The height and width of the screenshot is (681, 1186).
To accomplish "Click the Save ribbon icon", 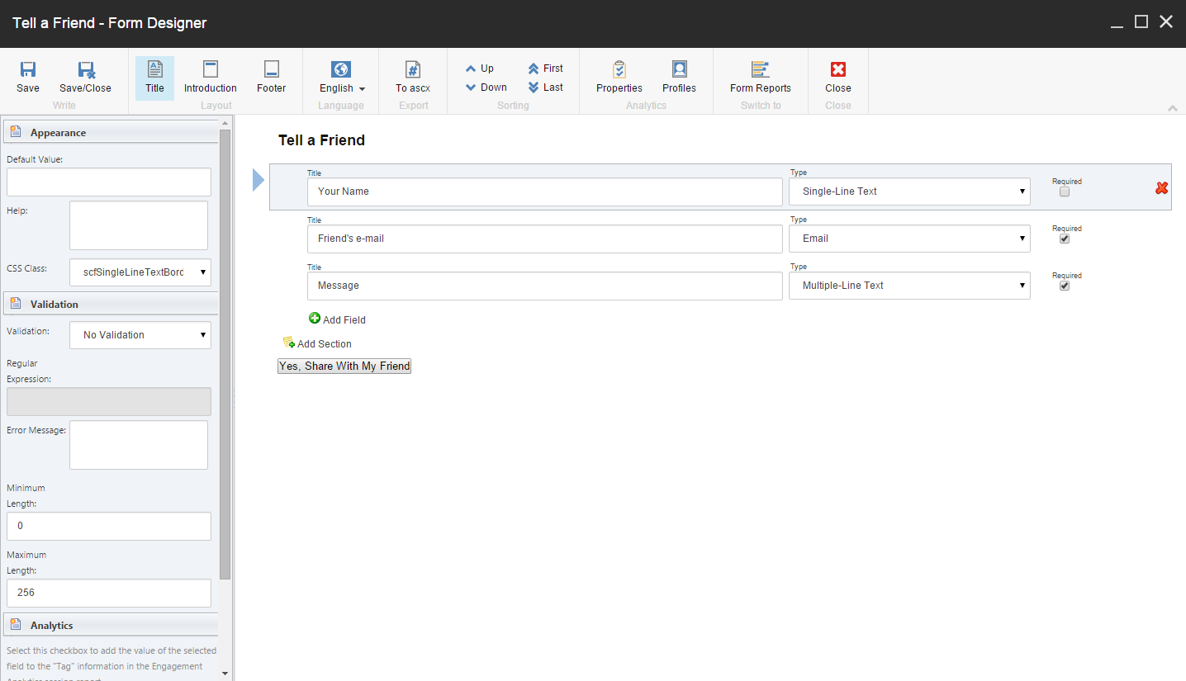I will (28, 70).
